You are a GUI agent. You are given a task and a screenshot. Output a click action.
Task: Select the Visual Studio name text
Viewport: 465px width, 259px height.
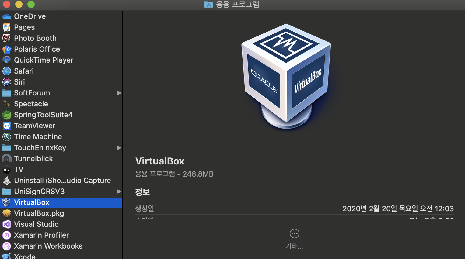(x=36, y=224)
